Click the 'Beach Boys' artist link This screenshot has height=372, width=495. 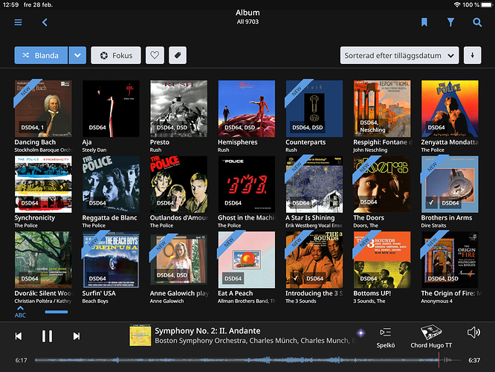95,301
